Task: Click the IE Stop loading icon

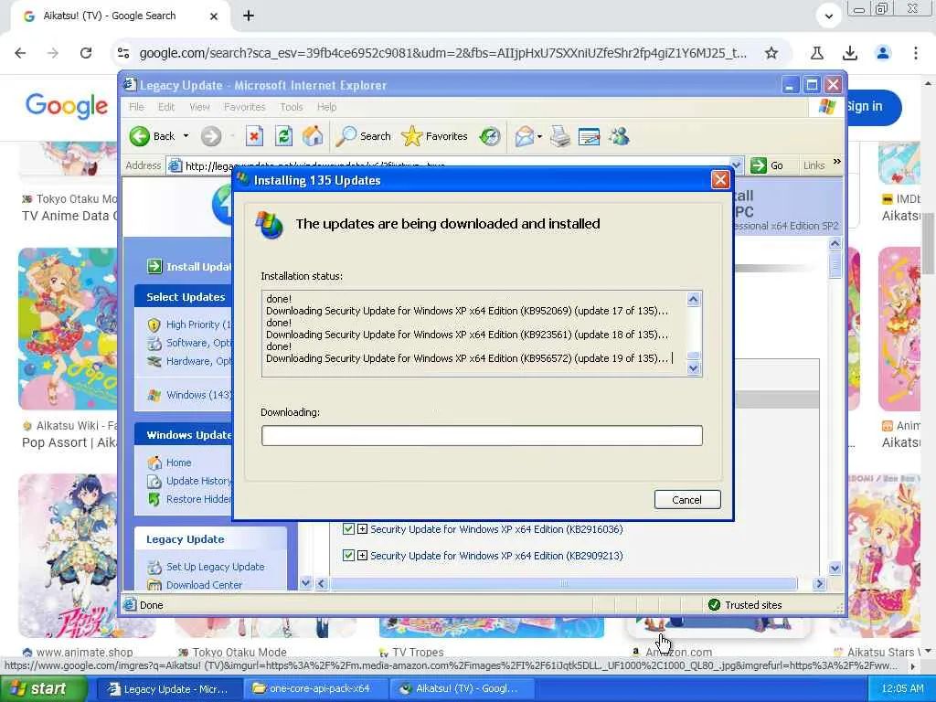Action: click(x=254, y=137)
